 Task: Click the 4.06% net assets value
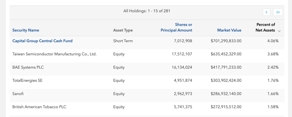tap(273, 41)
